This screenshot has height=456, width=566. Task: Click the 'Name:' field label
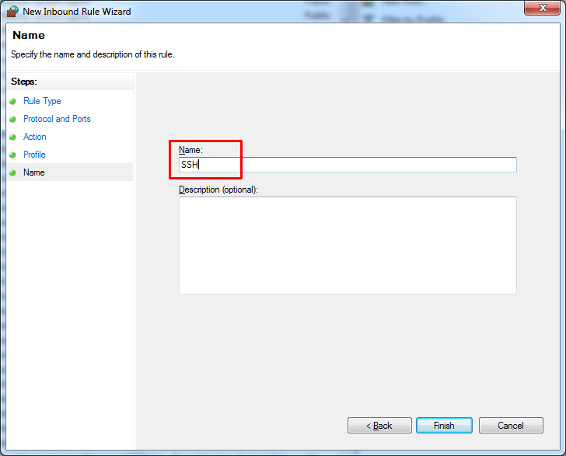[191, 150]
